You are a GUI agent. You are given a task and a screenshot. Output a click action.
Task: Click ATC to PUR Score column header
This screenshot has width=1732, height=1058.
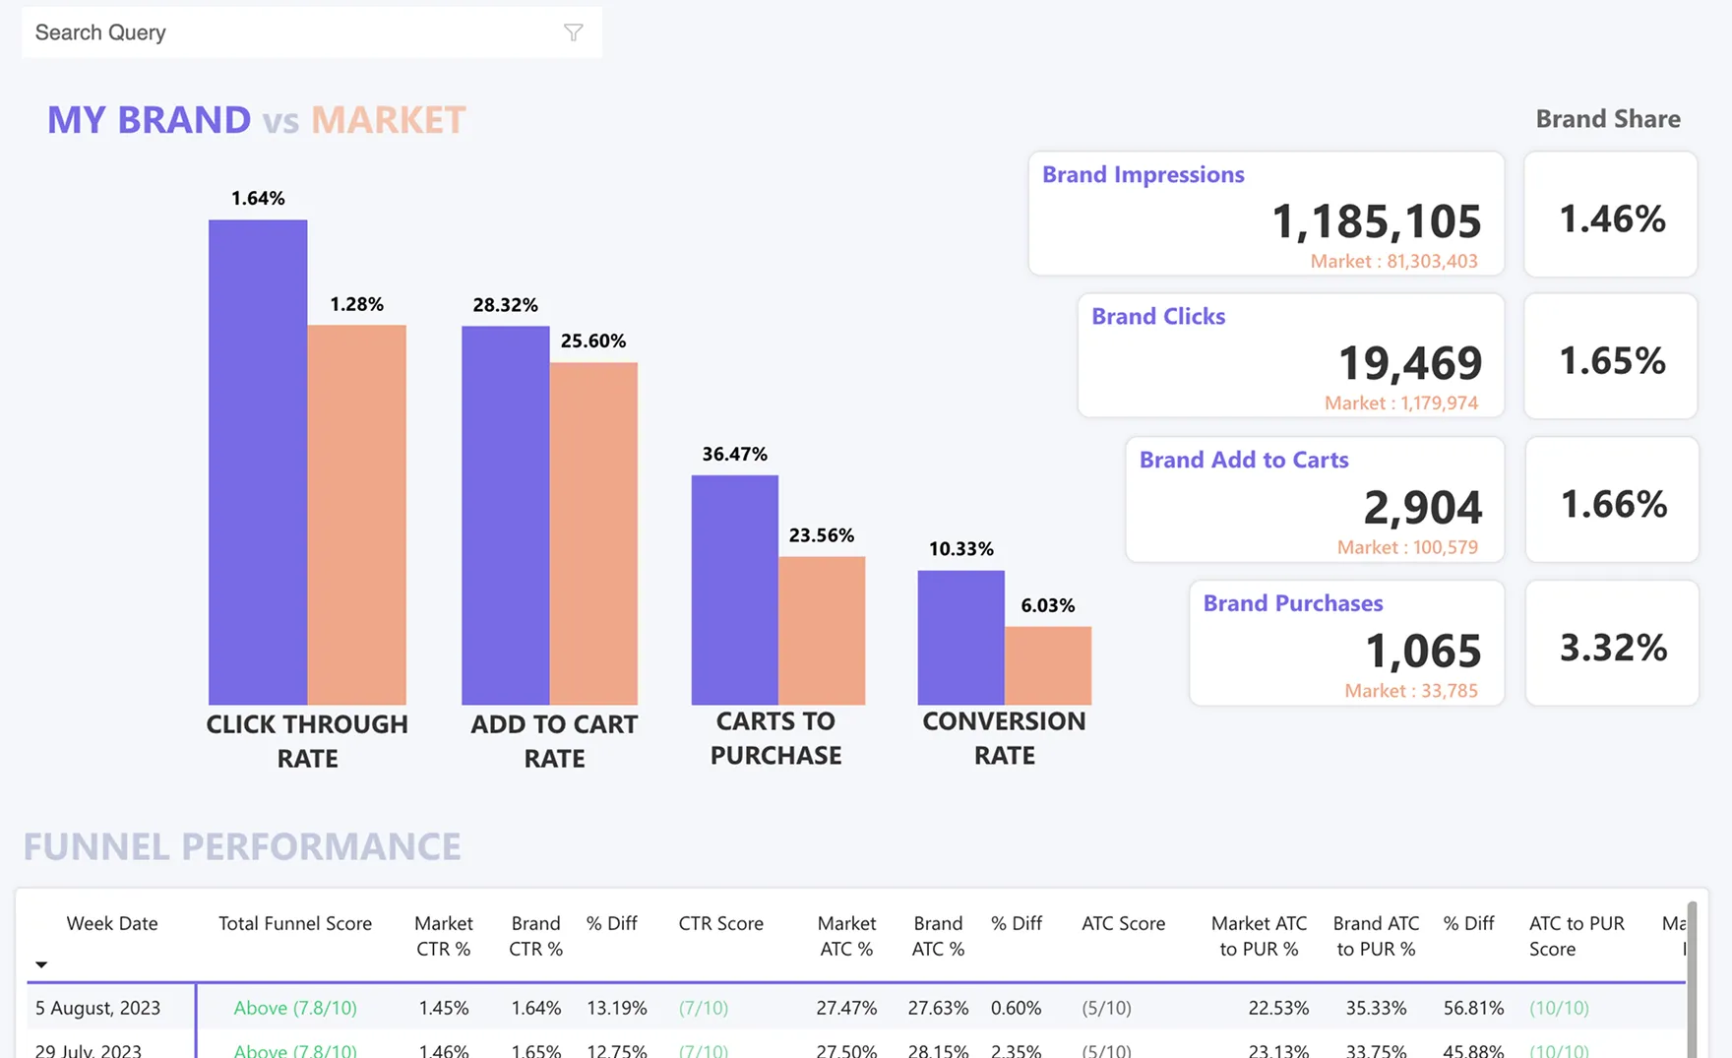[1577, 936]
